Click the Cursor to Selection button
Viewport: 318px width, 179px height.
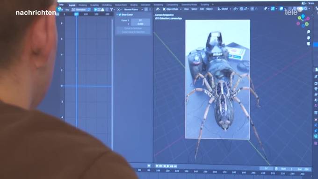pyautogui.click(x=133, y=29)
